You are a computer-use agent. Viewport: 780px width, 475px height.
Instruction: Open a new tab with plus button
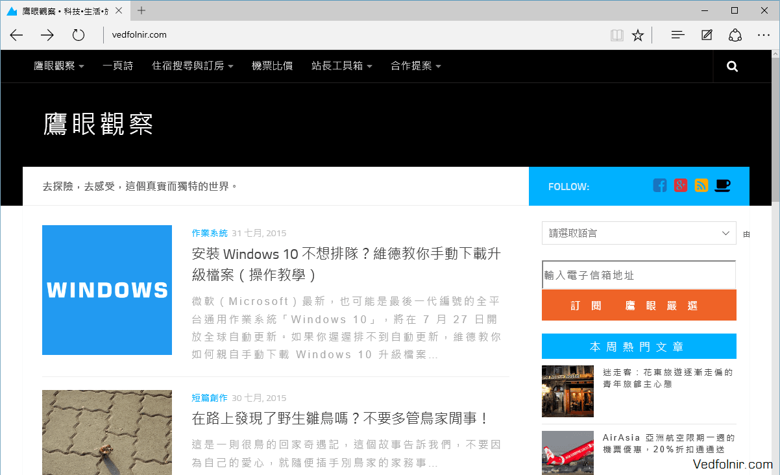pos(141,10)
